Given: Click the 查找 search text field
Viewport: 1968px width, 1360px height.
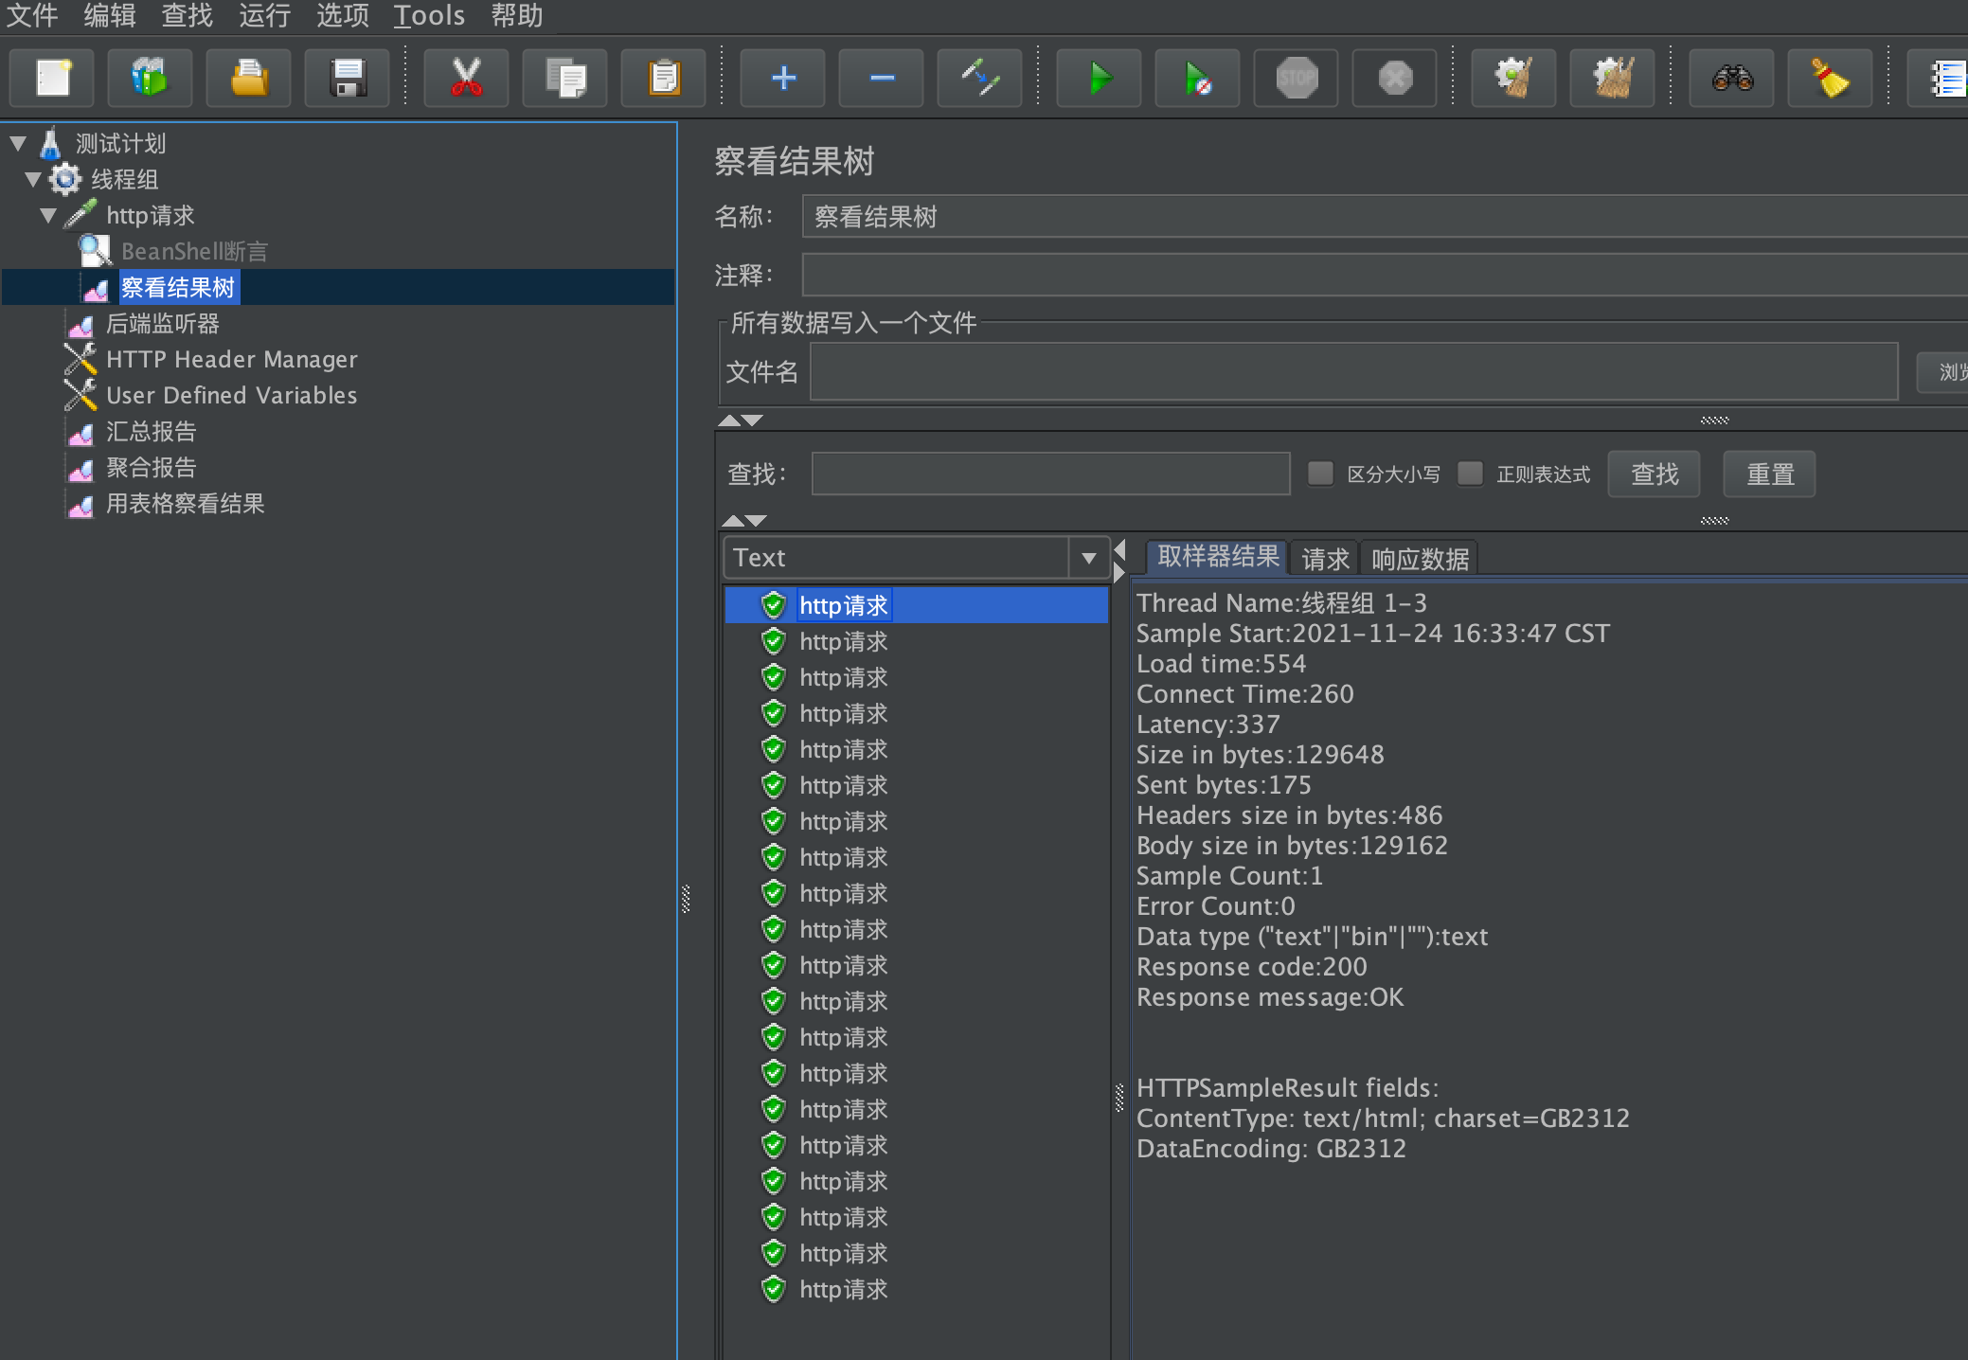Looking at the screenshot, I should point(1051,474).
